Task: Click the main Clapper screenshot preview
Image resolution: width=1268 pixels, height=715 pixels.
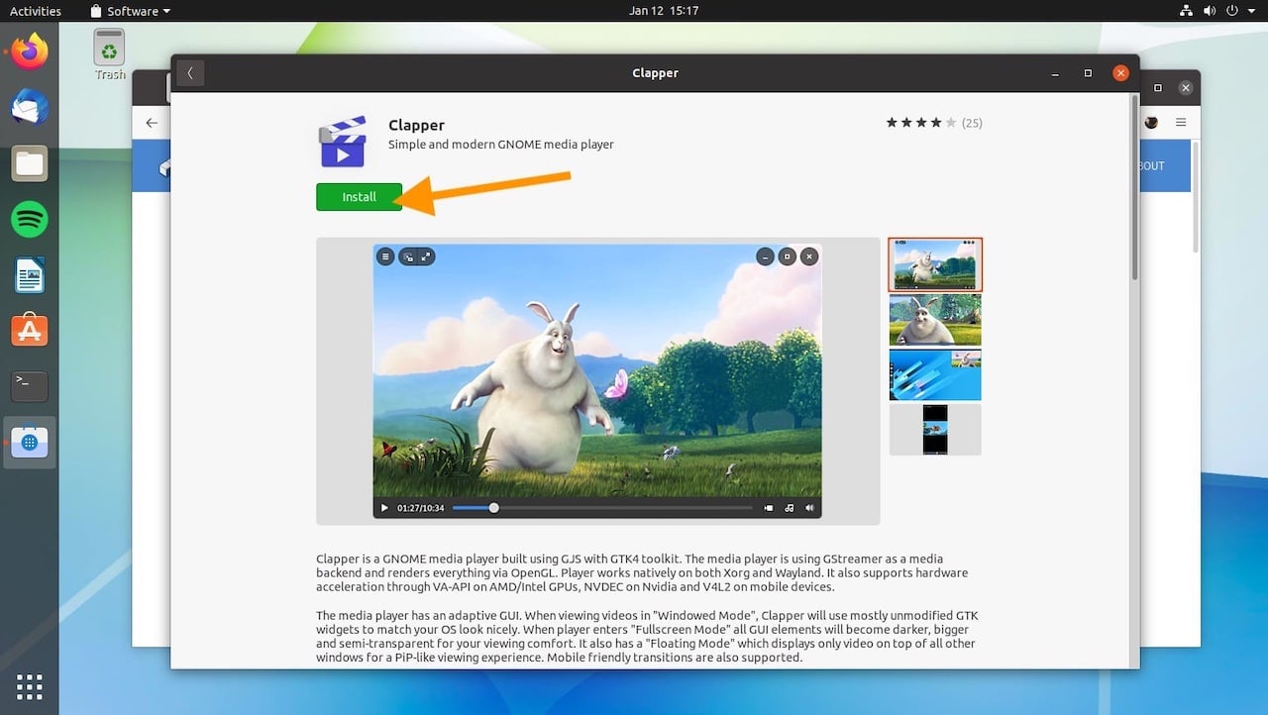Action: pyautogui.click(x=597, y=381)
